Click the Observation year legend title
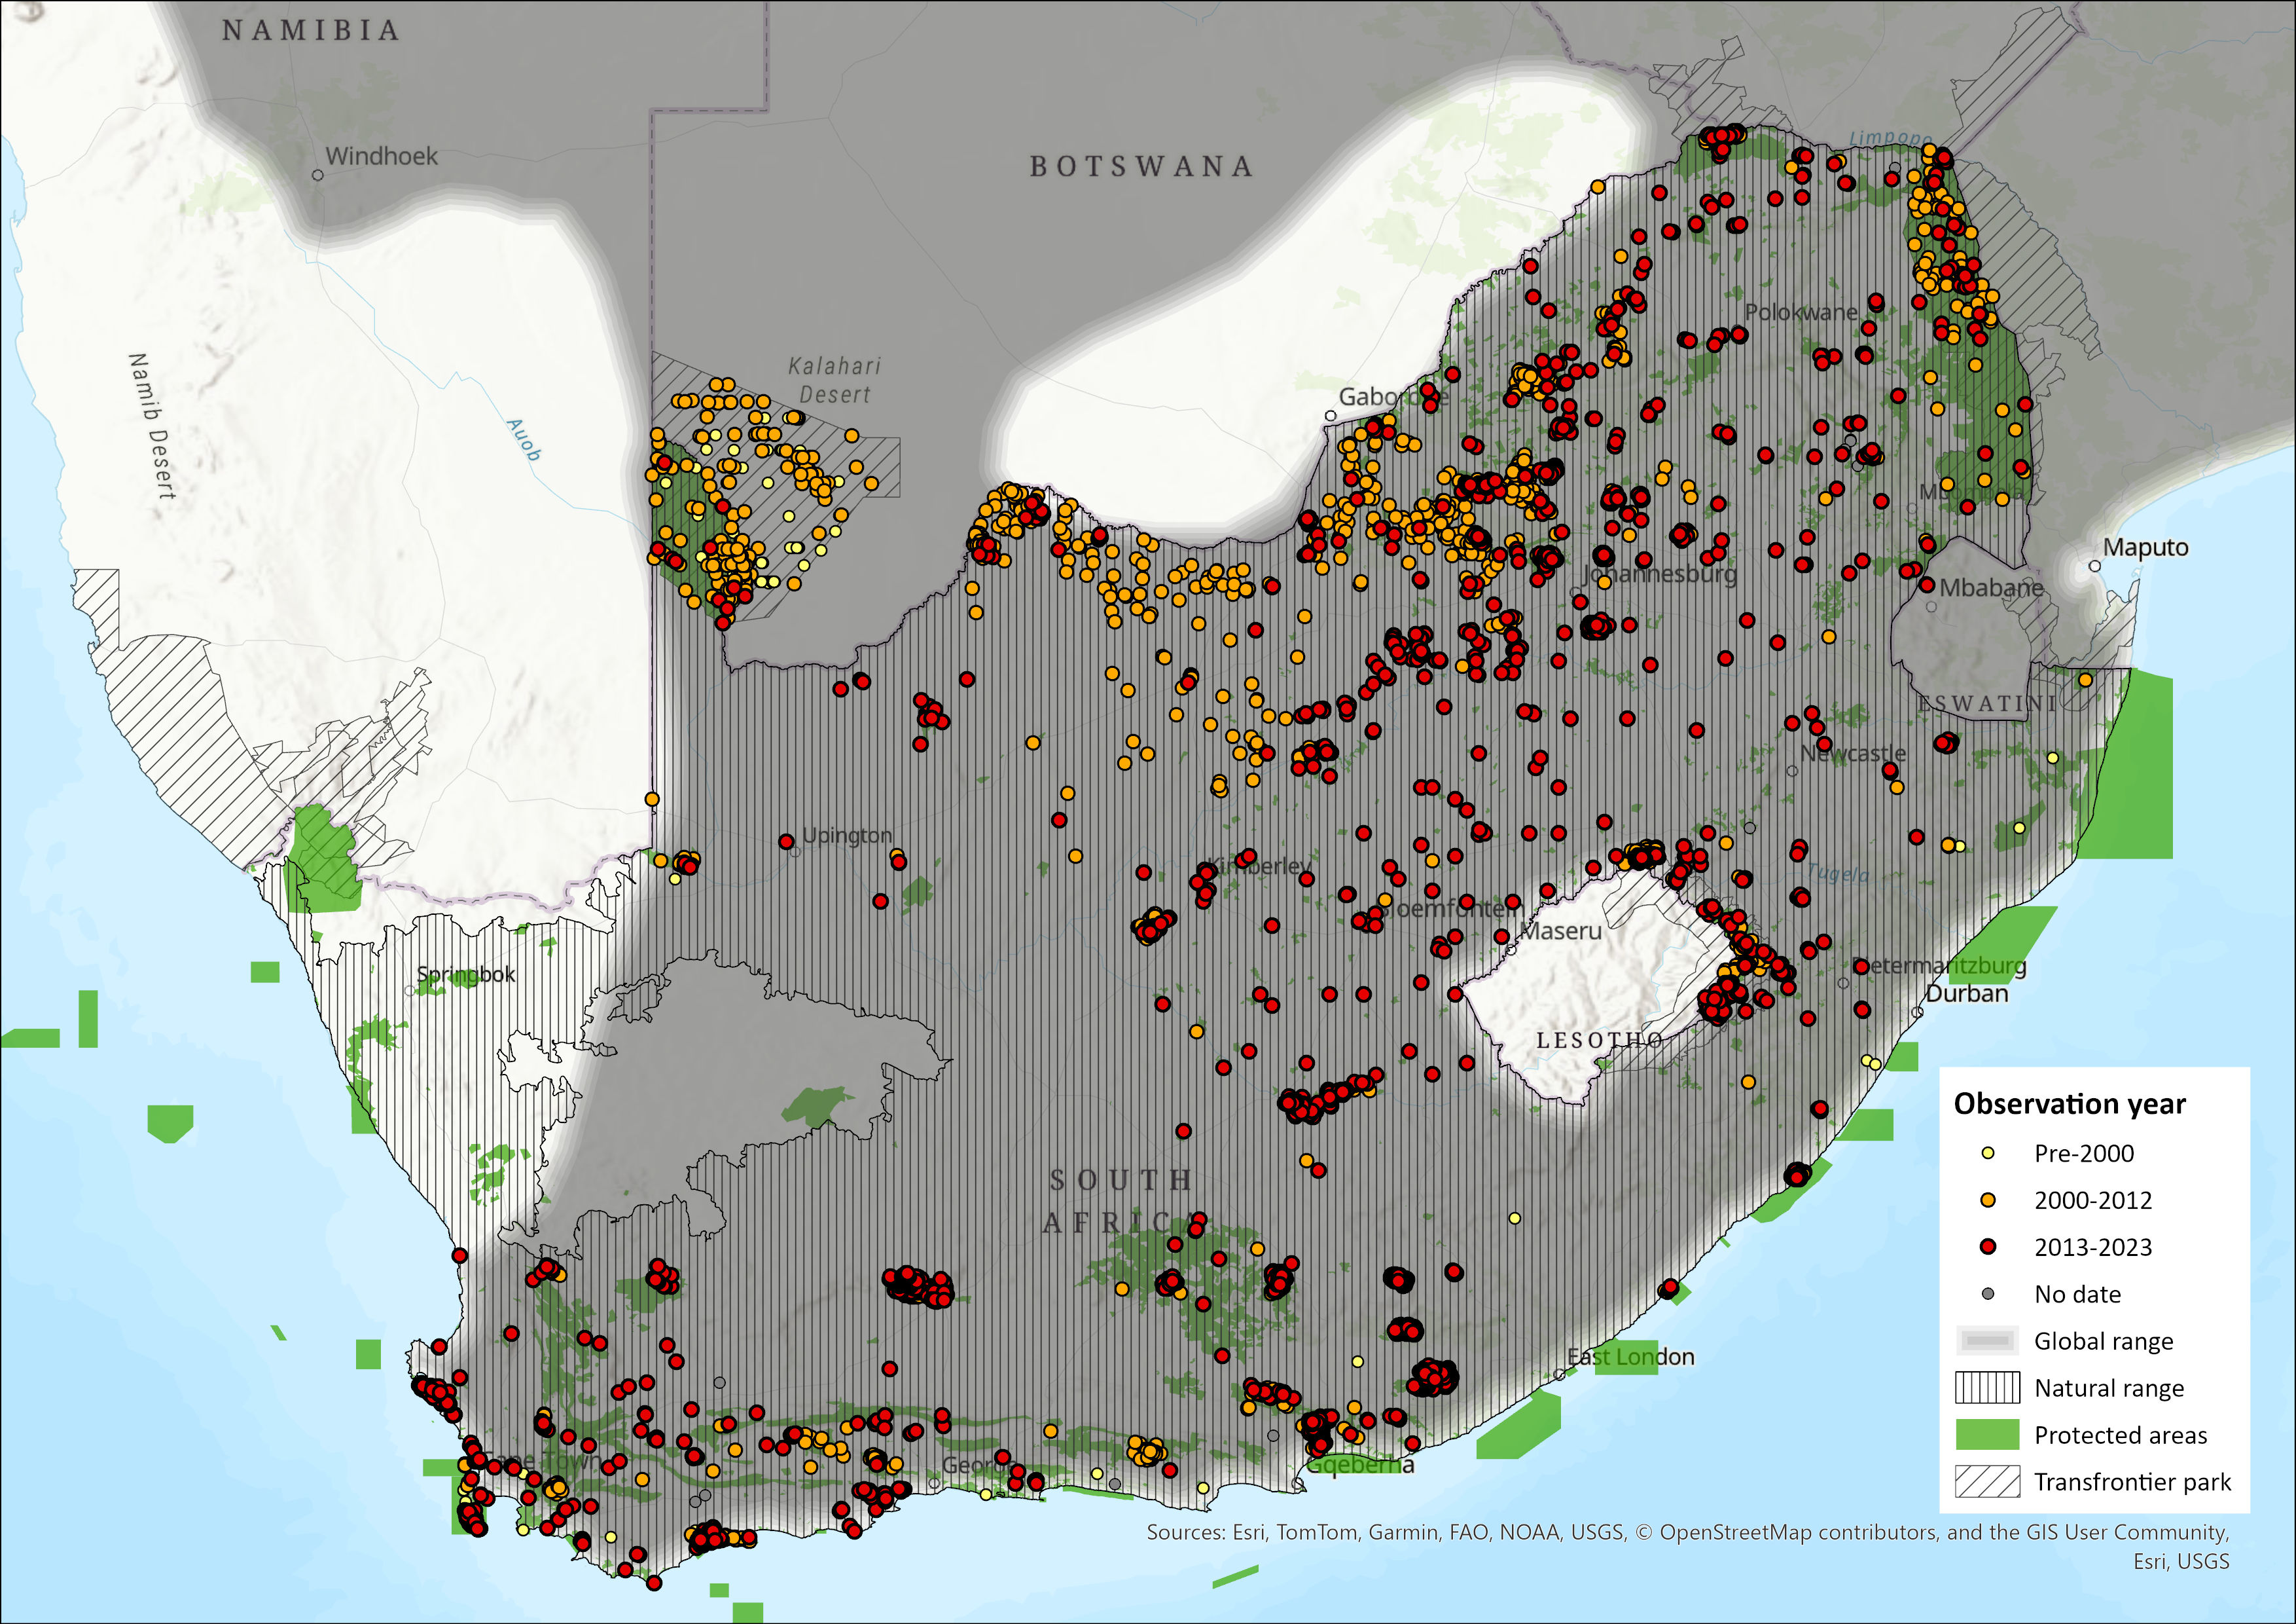2296x1624 pixels. point(2069,1103)
